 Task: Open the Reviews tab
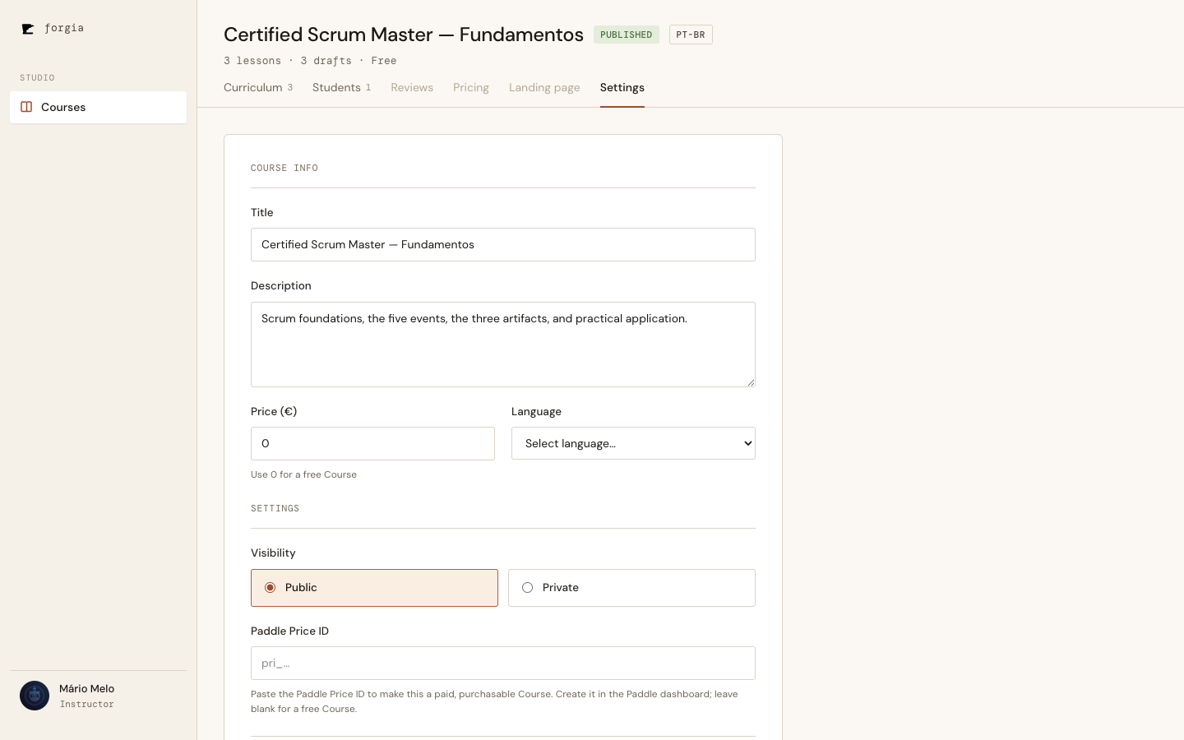pos(412,87)
